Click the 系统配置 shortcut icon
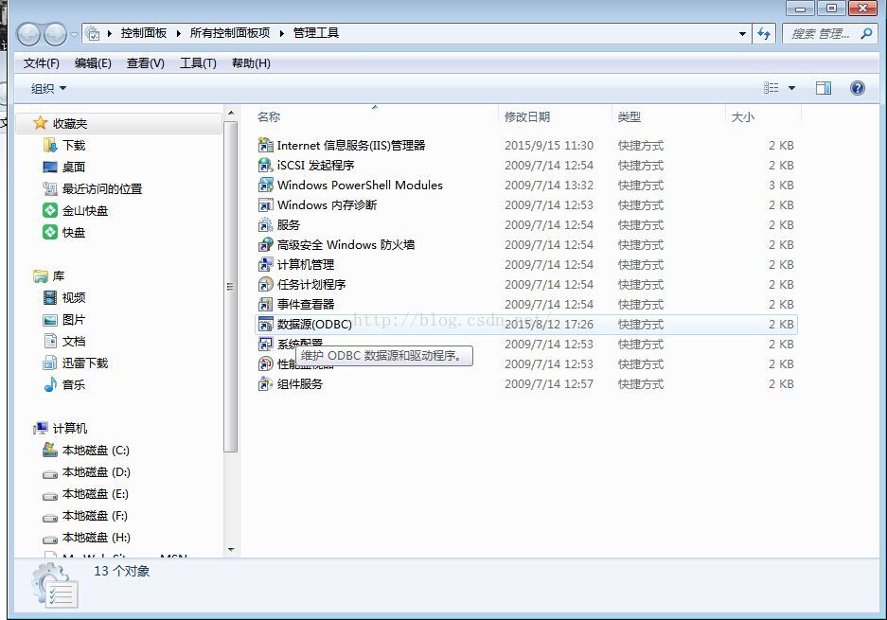 [x=265, y=344]
